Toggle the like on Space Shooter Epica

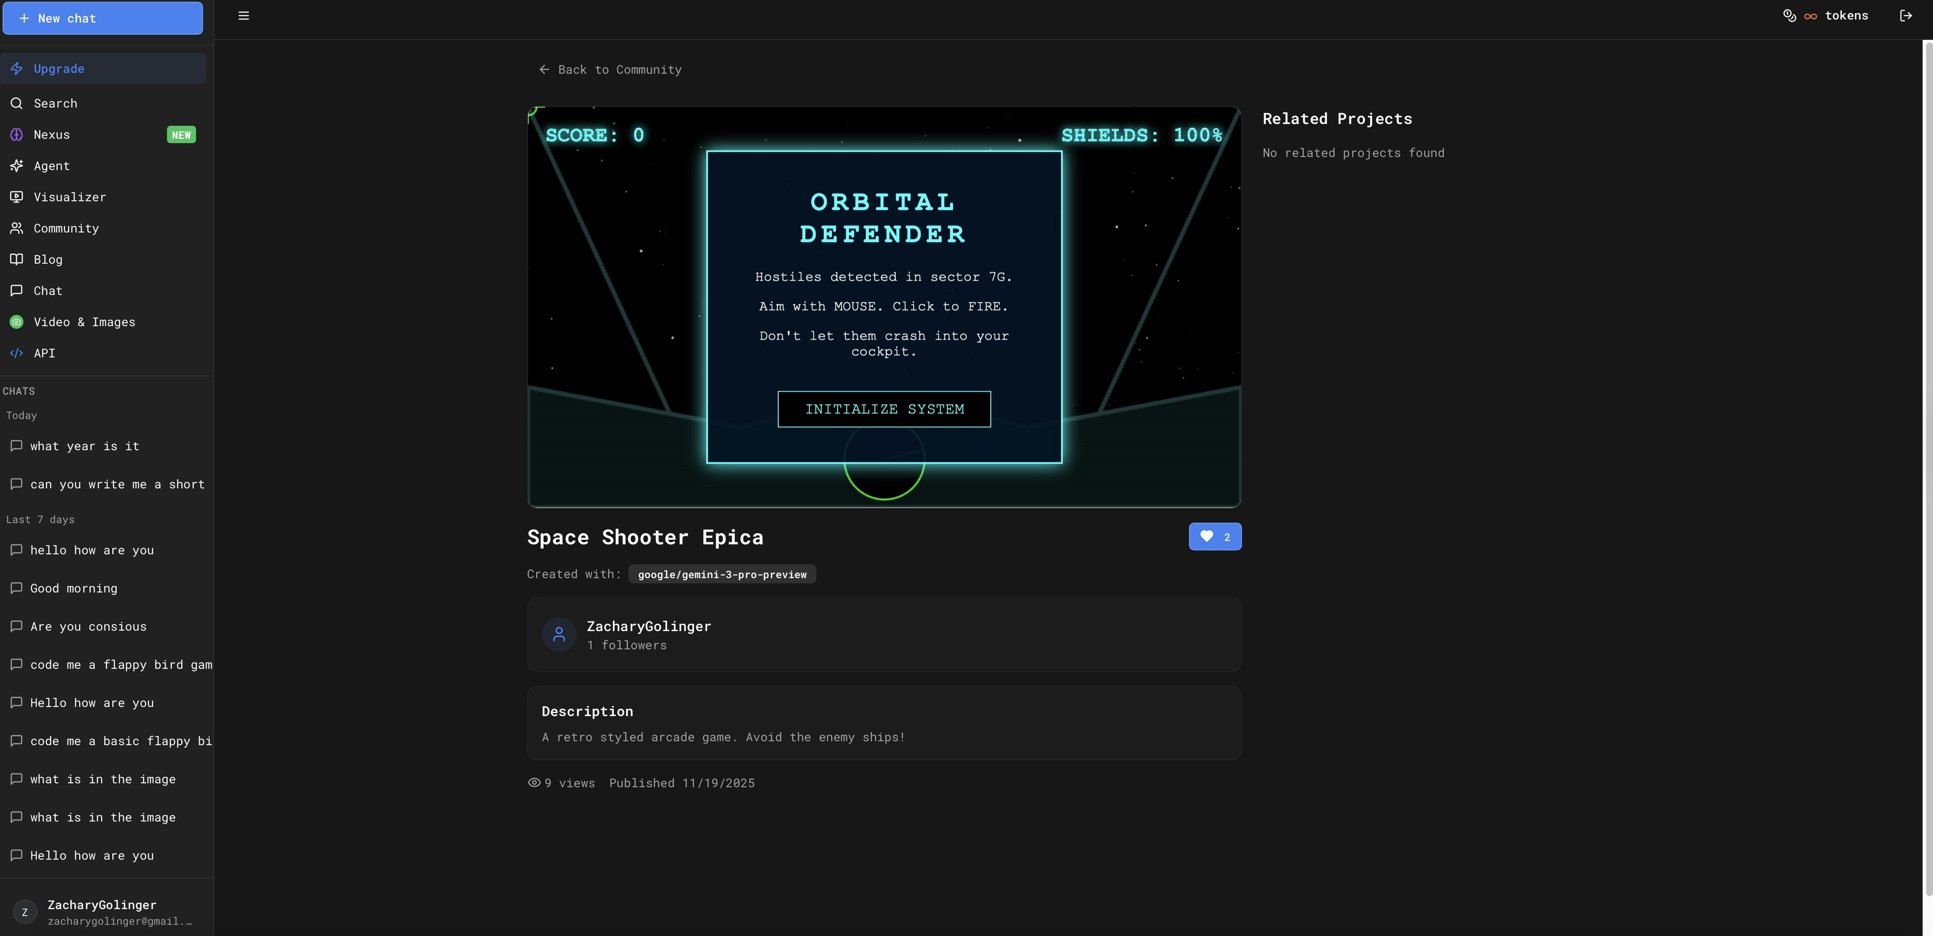click(x=1215, y=536)
